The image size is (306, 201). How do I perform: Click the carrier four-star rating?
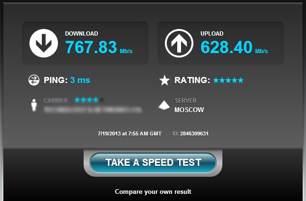click(90, 100)
